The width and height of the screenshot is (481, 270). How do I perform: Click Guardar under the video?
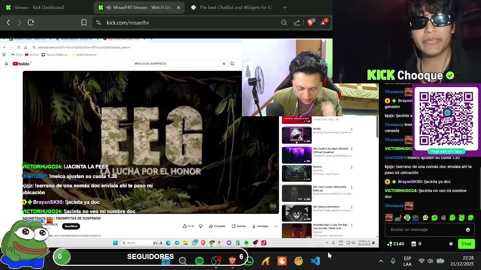point(239,226)
